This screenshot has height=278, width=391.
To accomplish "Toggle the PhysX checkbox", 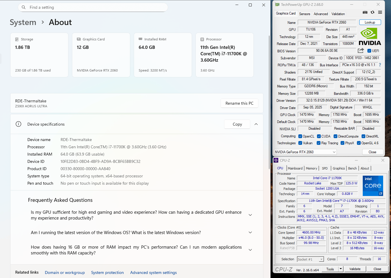I will coord(342,143).
